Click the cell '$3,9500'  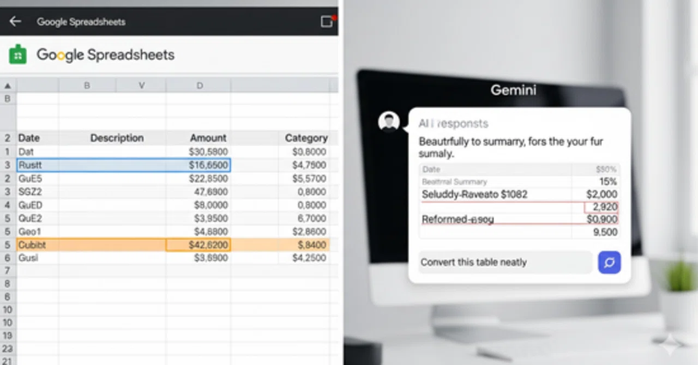(198, 218)
